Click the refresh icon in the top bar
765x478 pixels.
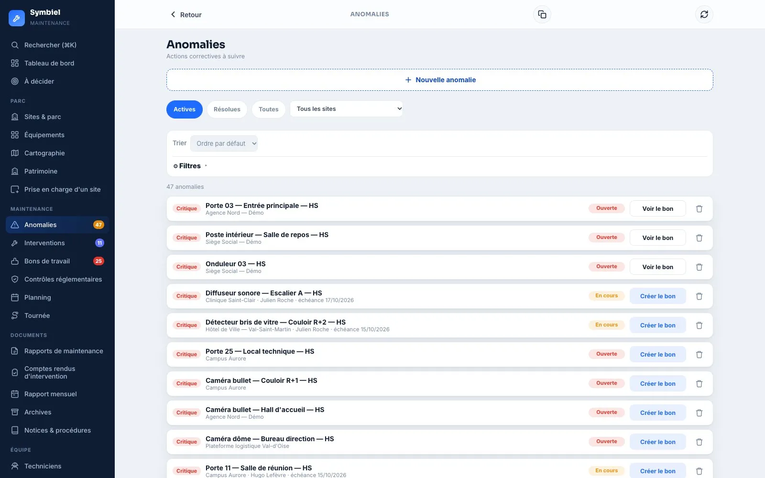point(704,14)
